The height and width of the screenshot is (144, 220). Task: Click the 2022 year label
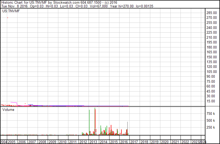tap(185, 142)
